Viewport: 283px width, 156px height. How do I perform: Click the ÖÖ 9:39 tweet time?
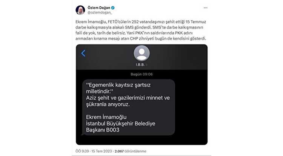coord(82,151)
